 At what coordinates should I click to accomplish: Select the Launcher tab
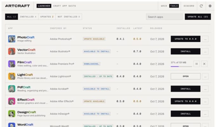[44, 6]
